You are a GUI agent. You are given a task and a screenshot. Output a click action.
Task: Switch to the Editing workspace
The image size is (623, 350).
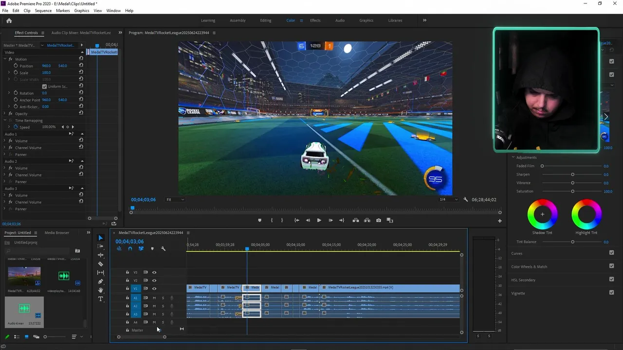point(266,20)
